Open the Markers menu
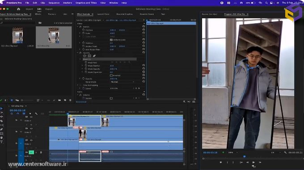The width and height of the screenshot is (304, 170). point(68,3)
